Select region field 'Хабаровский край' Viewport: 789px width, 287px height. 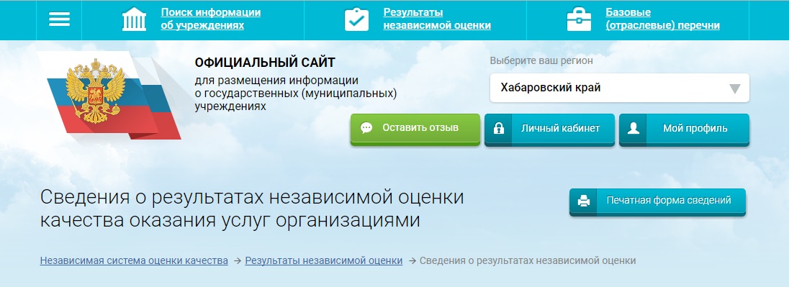[x=619, y=88]
